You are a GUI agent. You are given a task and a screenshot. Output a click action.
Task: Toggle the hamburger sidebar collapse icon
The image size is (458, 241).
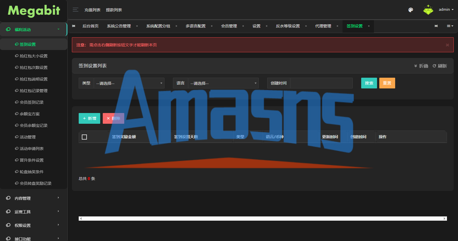click(76, 10)
